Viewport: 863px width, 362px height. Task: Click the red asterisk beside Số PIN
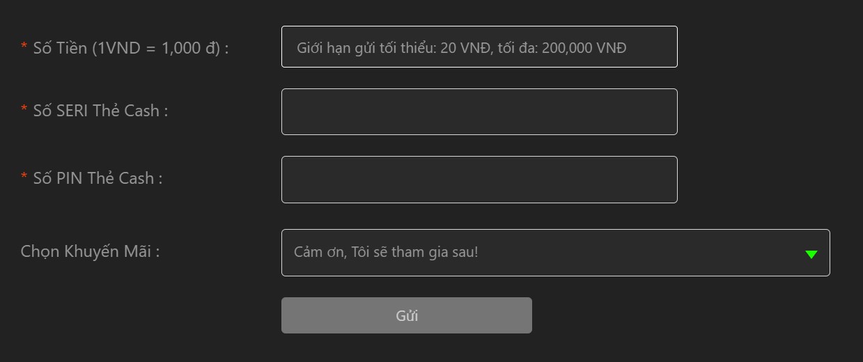point(24,178)
